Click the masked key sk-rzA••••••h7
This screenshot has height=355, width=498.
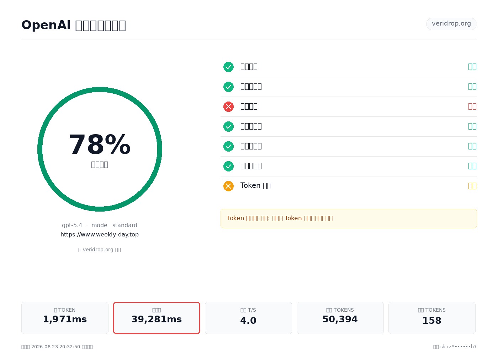click(459, 347)
